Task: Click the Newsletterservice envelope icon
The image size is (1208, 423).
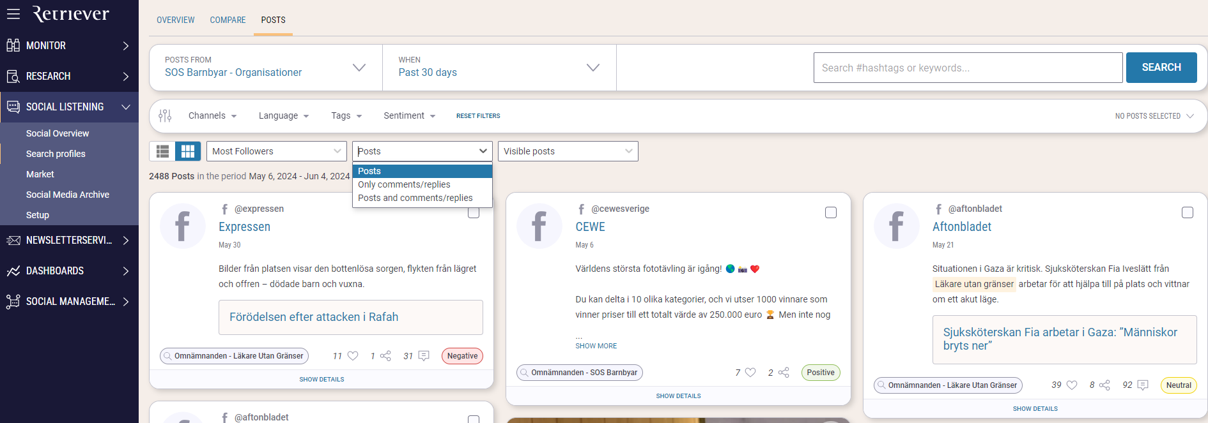Action: [13, 240]
